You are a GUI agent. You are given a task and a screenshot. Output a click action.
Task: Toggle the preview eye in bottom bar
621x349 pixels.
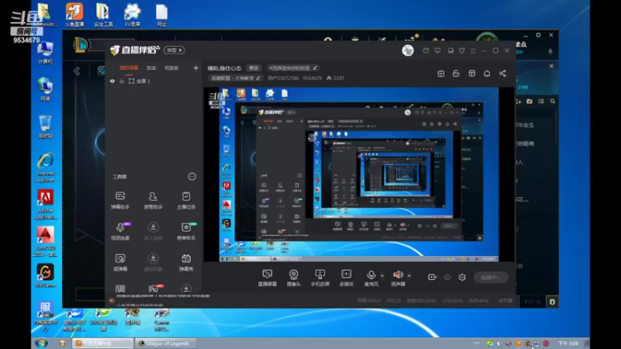[x=447, y=278]
